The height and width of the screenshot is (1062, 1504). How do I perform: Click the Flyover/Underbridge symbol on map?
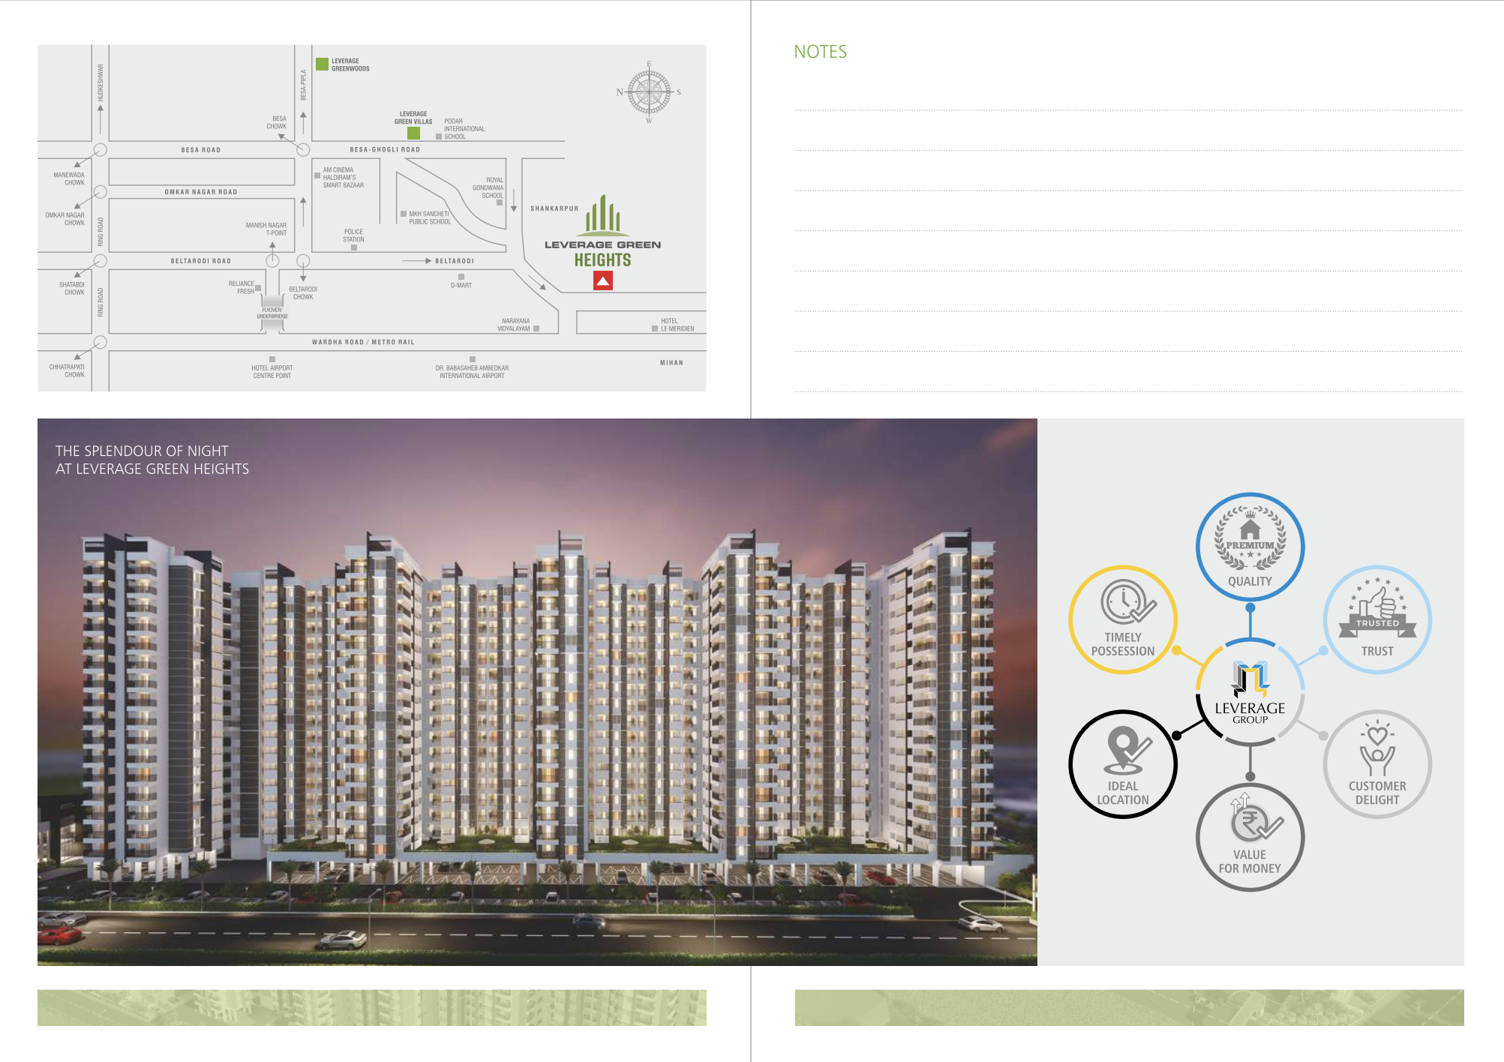click(x=272, y=313)
